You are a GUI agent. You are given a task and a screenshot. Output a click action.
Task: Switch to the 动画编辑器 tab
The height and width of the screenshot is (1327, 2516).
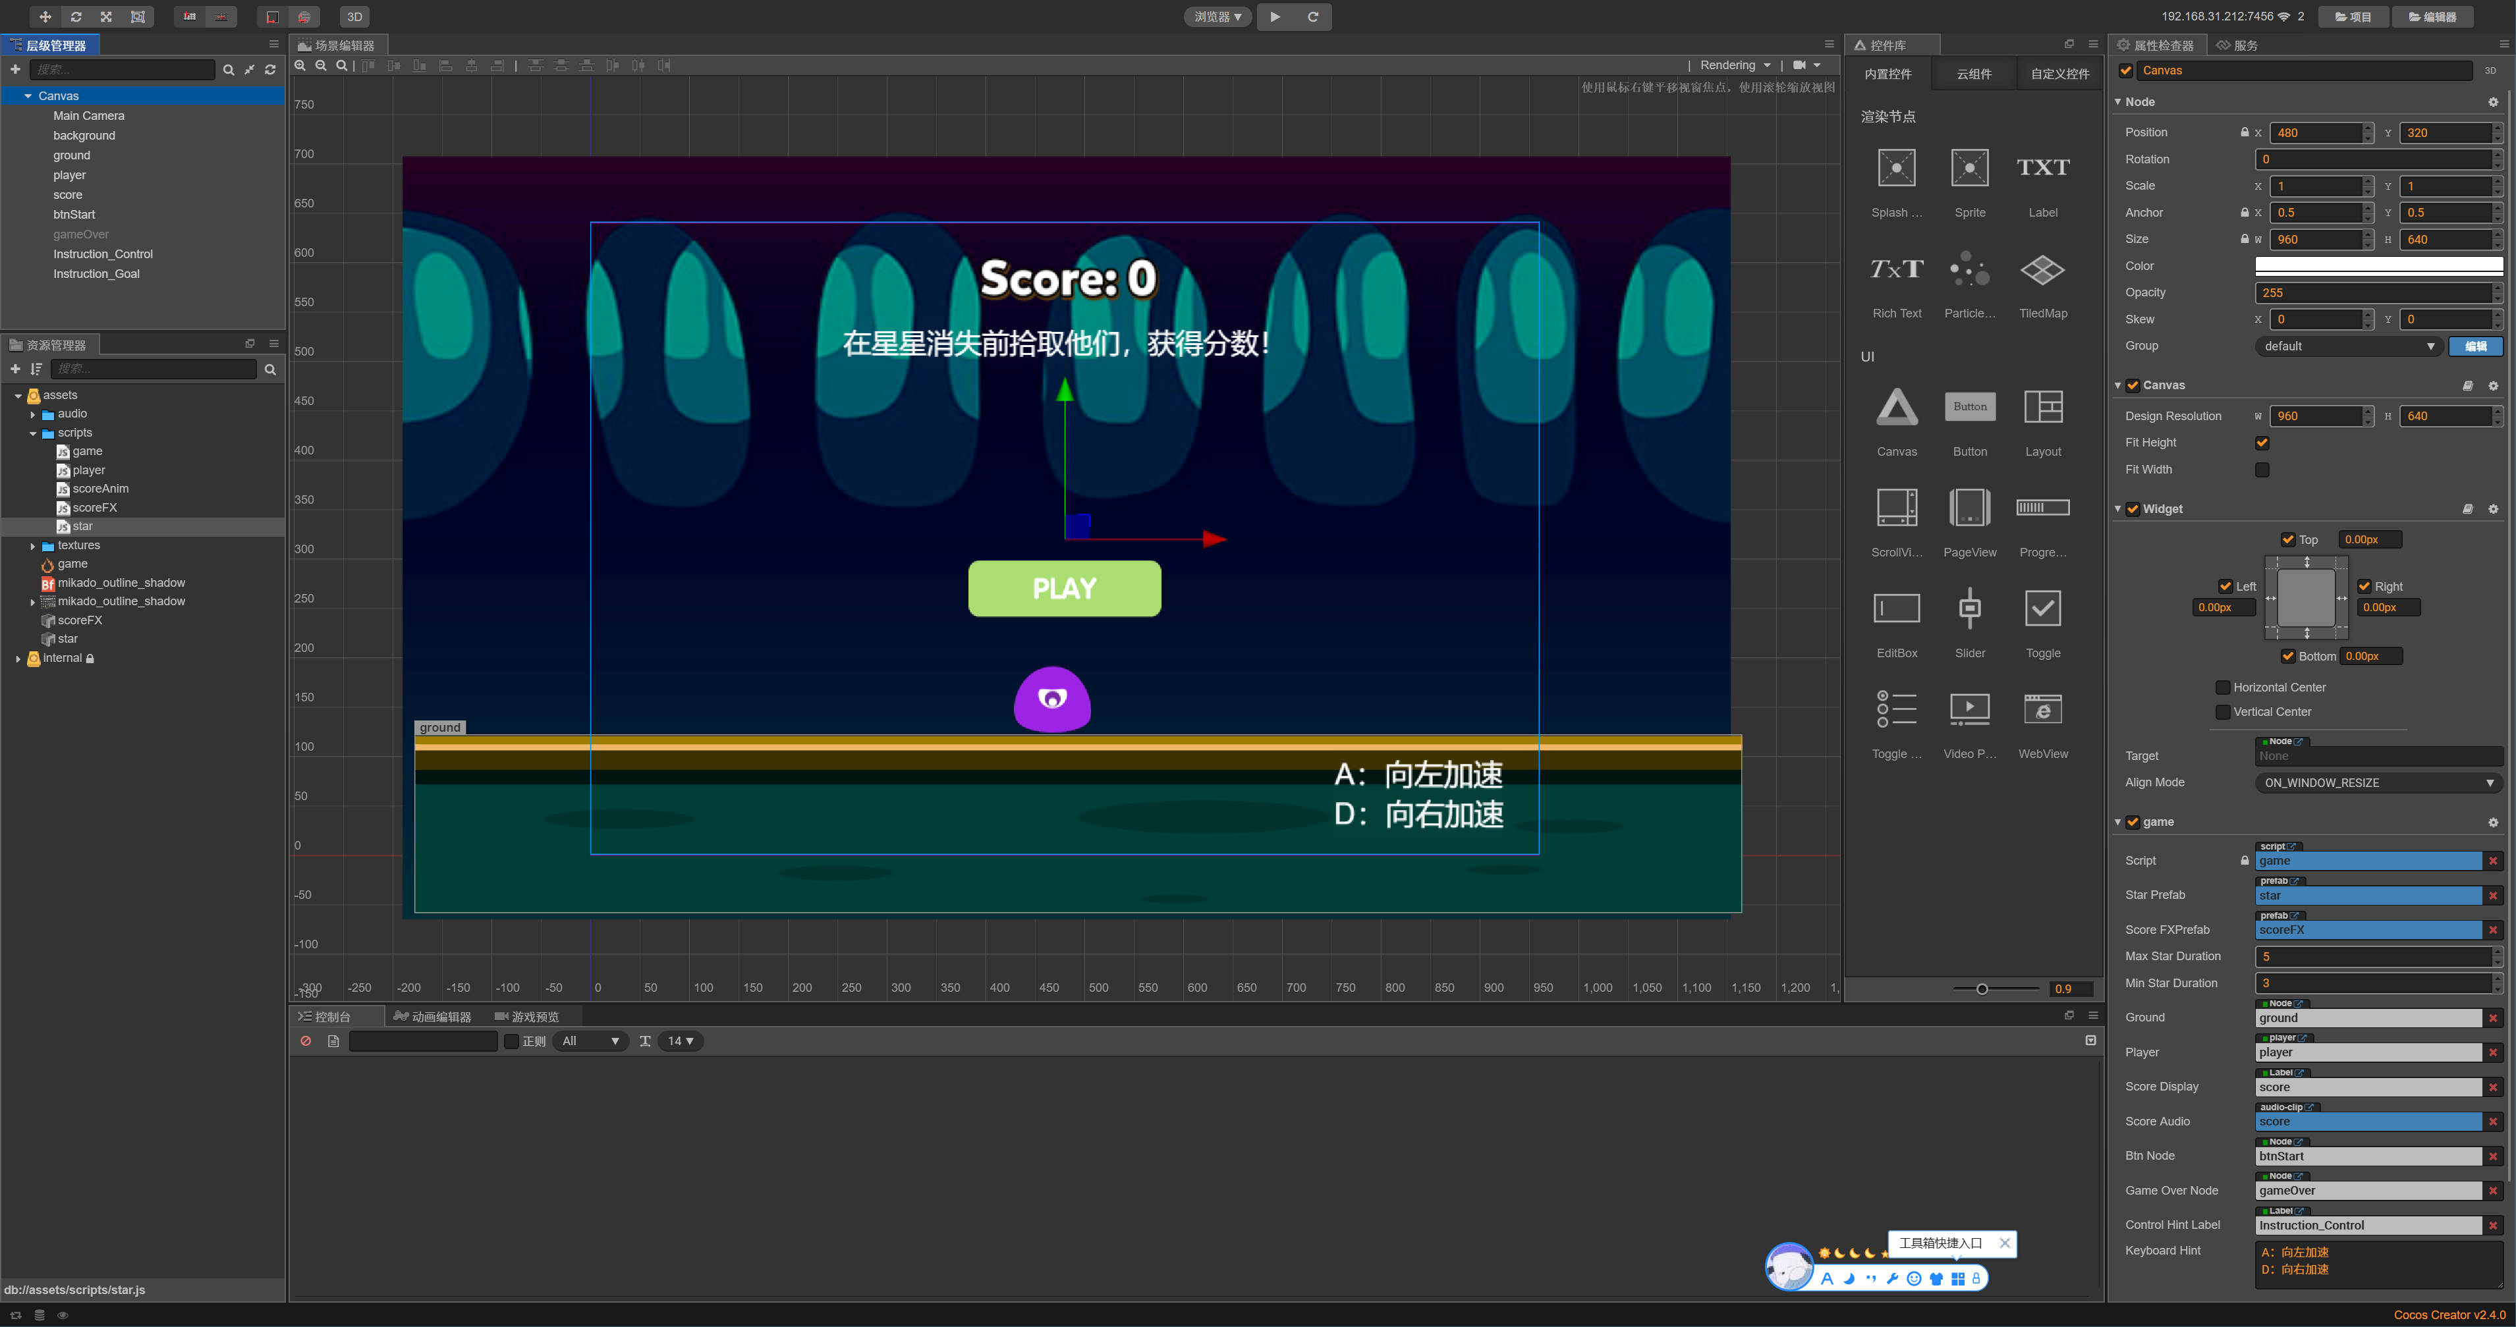coord(433,1016)
